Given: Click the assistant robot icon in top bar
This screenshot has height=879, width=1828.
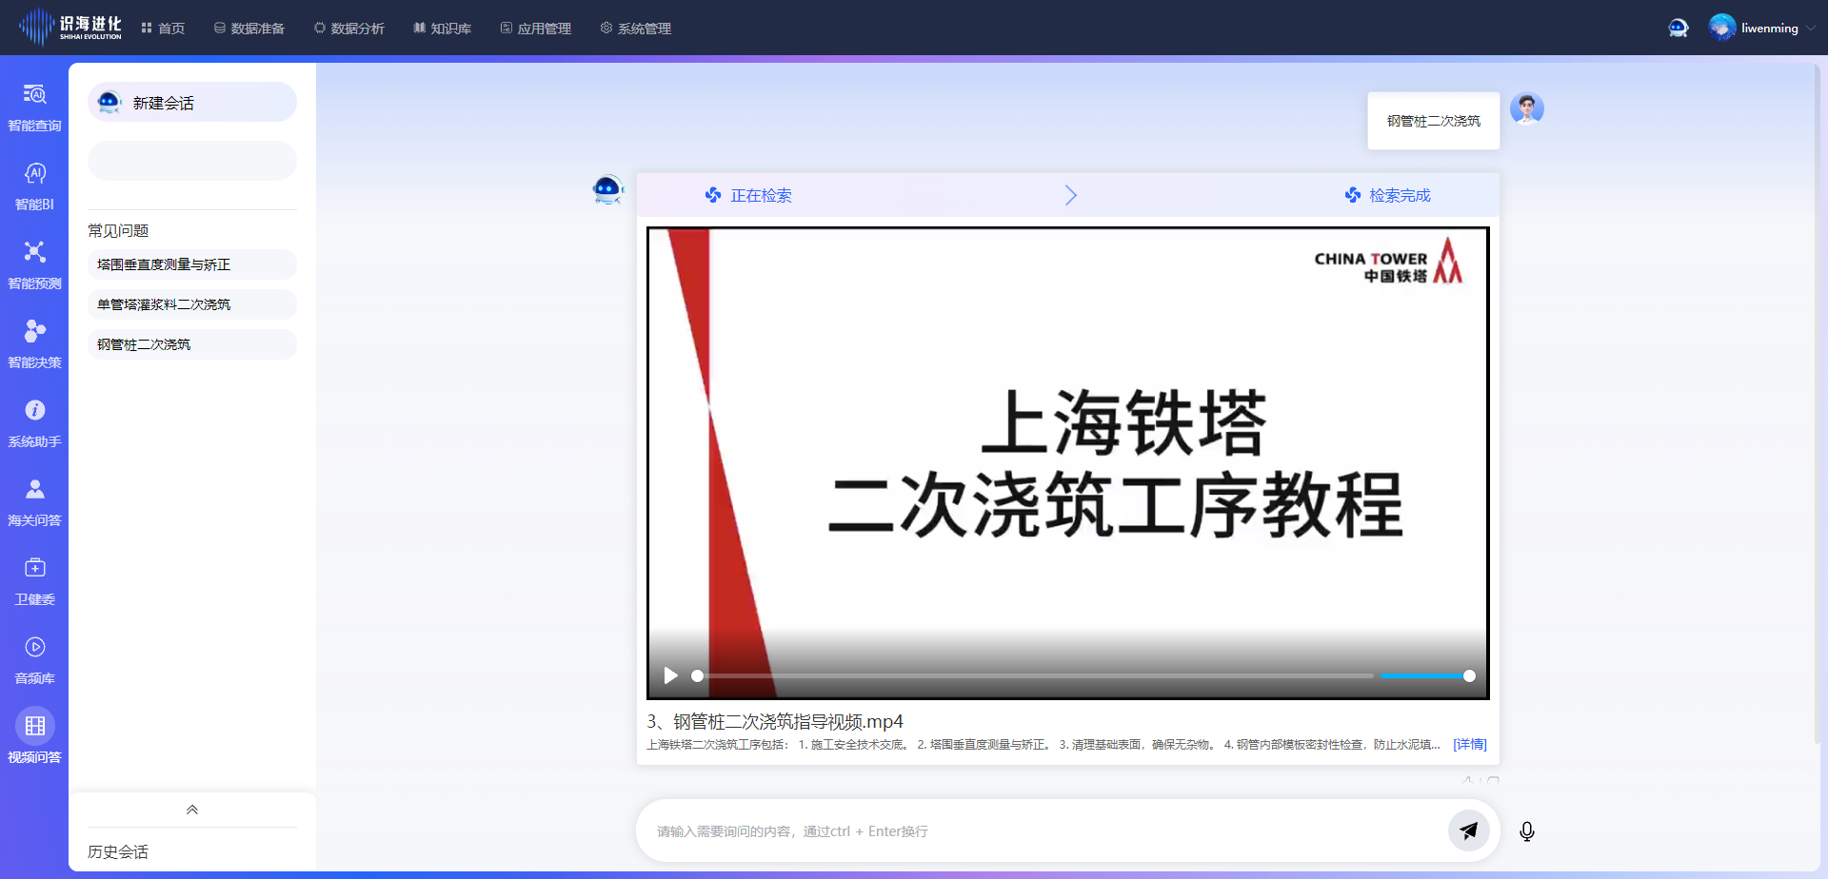Looking at the screenshot, I should [x=1678, y=28].
